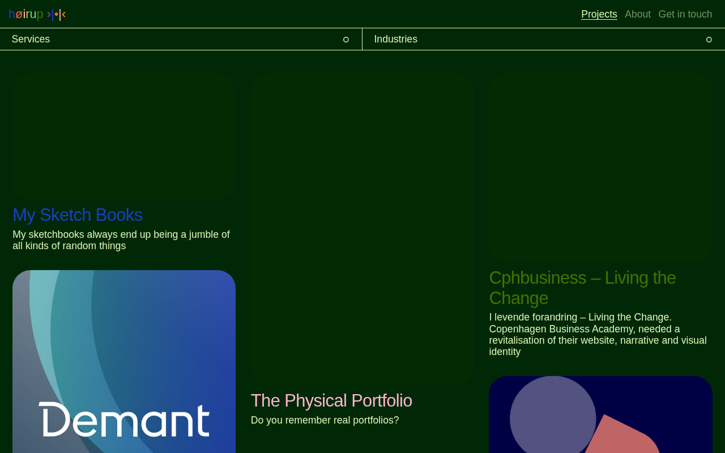Click the Copenhagen Business Academy description text
The image size is (725, 453).
(598, 335)
